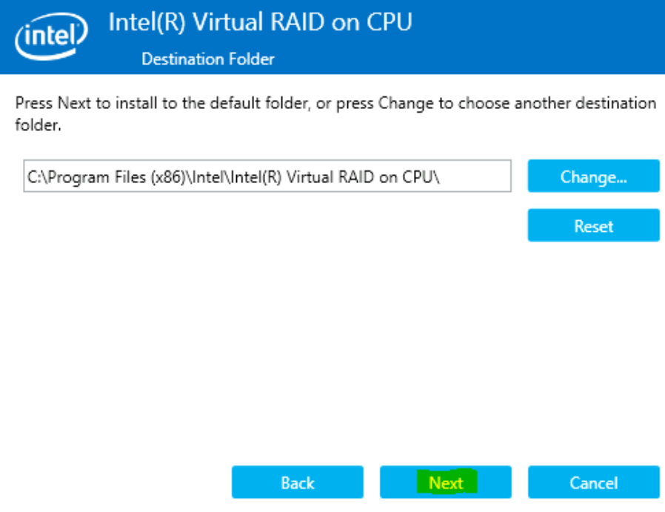The image size is (665, 512).
Task: Continue installing to the default folder
Action: coord(445,482)
